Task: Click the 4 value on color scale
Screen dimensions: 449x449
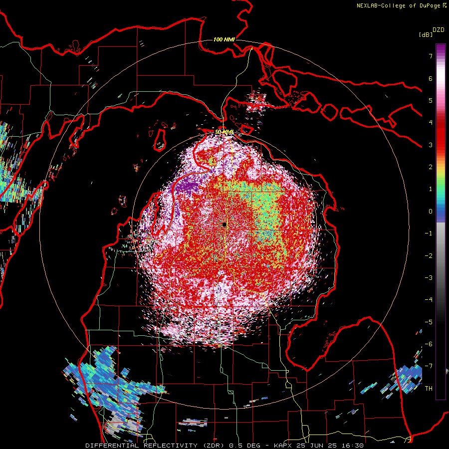Action: 431,123
